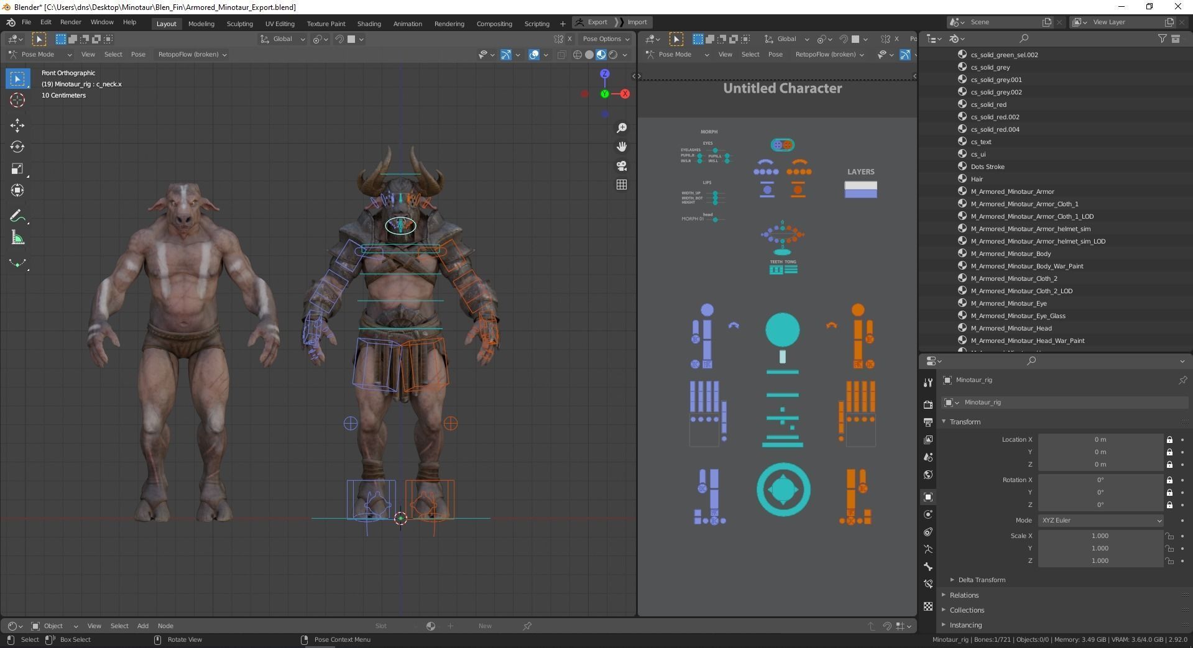This screenshot has width=1193, height=648.
Task: Open Object Constraints properties tab
Action: [928, 532]
